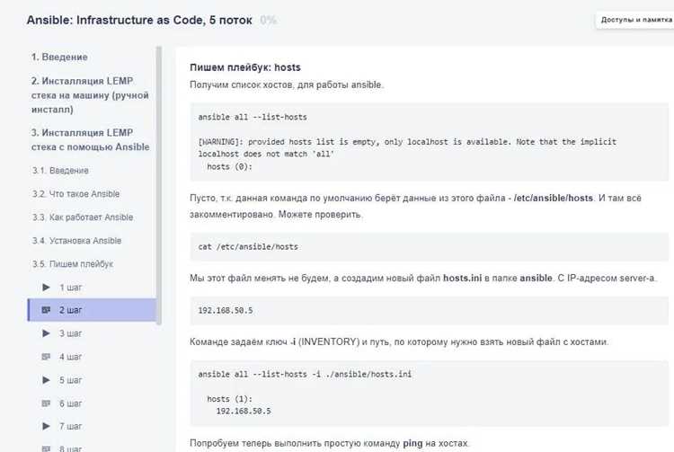Open the 5 шаг video play icon
Image resolution: width=674 pixels, height=452 pixels.
46,380
